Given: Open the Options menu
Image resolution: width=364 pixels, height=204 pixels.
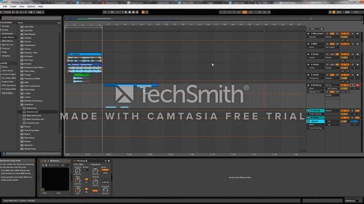Looking at the screenshot, I should click(x=31, y=6).
